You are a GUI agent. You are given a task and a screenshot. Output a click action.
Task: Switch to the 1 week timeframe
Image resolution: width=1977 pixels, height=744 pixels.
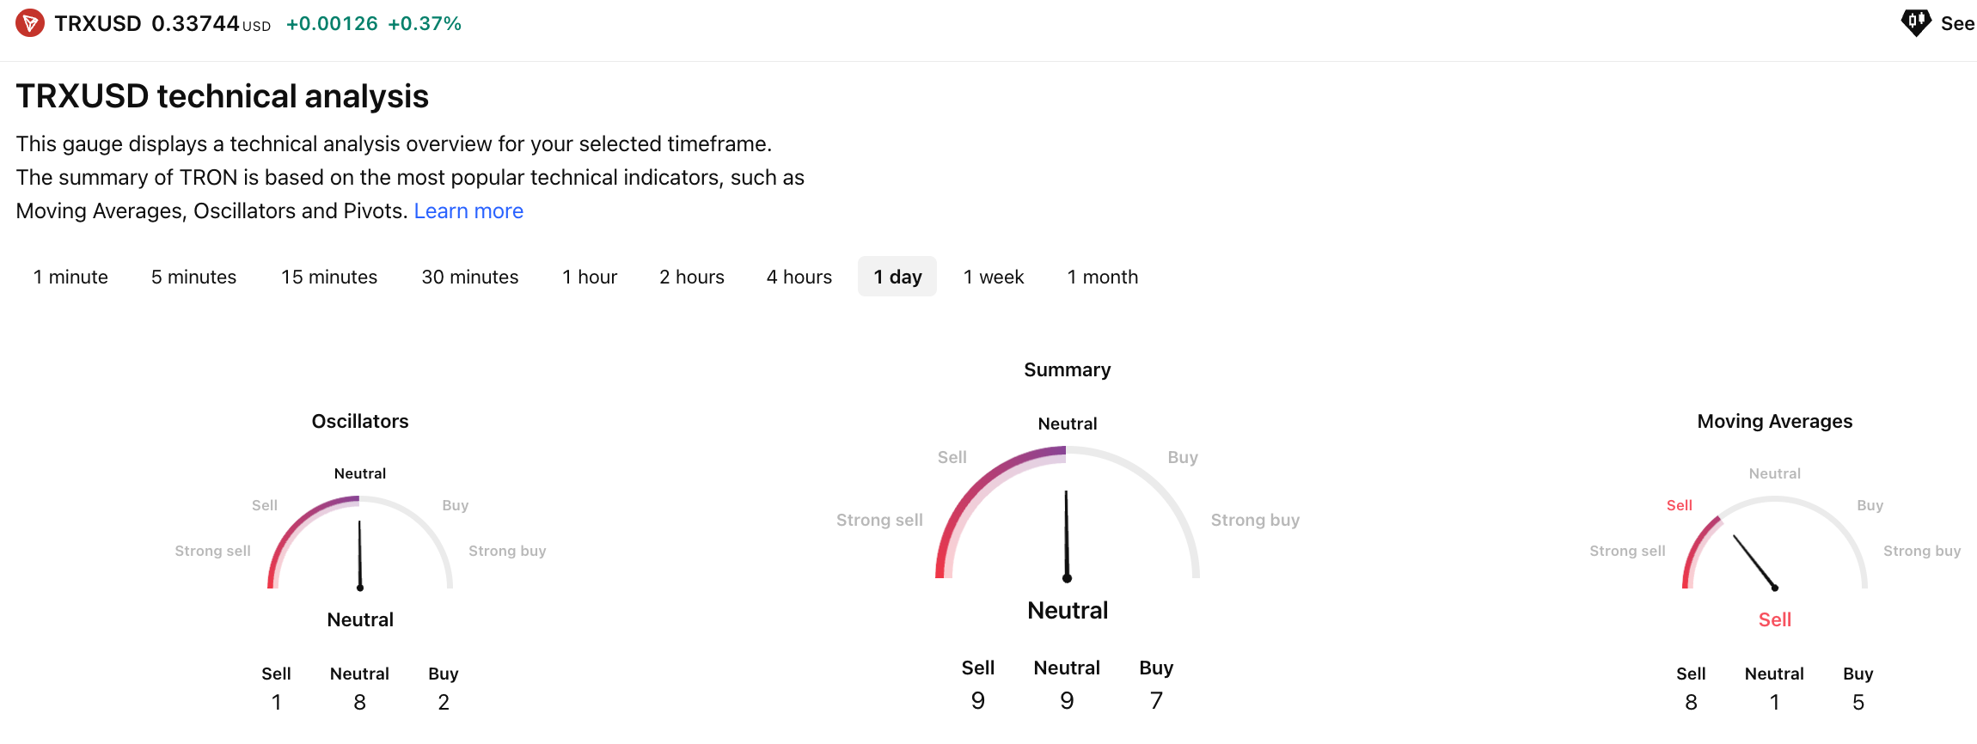tap(994, 277)
